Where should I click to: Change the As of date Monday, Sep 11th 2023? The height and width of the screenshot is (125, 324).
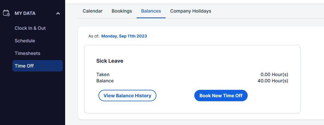[124, 36]
